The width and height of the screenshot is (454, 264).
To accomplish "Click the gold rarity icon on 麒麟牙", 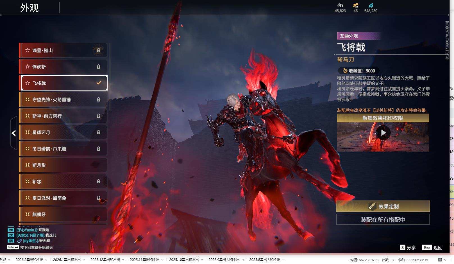I will [28, 214].
